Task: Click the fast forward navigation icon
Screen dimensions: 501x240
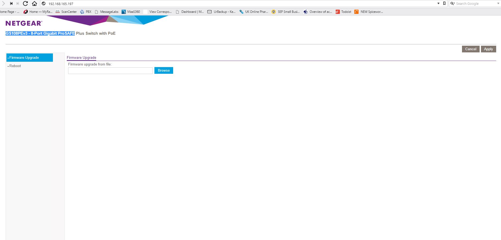Action: click(x=18, y=3)
